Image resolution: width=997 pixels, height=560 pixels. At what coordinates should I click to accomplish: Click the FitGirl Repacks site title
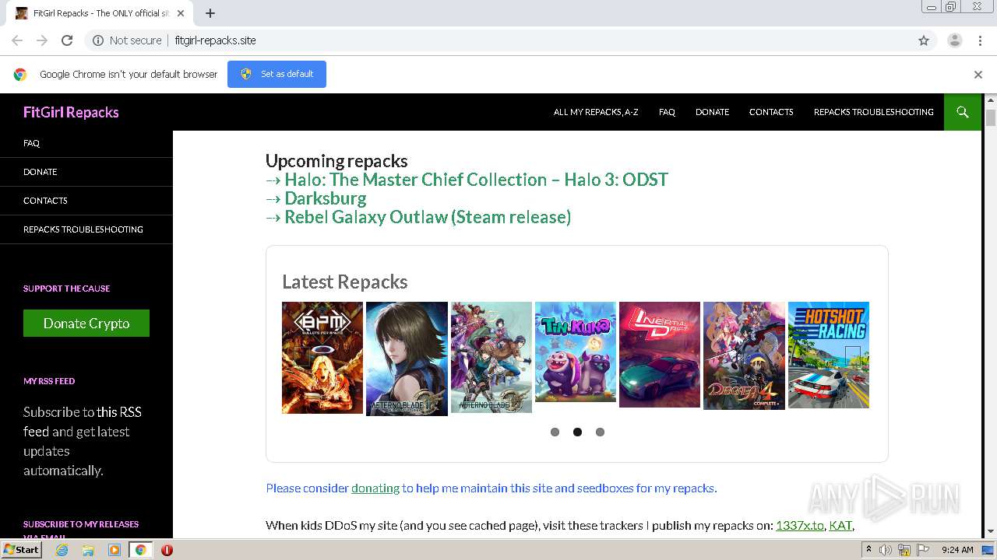(x=71, y=112)
